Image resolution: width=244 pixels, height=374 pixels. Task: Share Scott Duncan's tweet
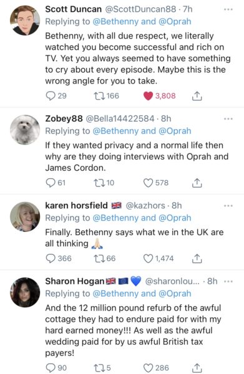point(197,95)
